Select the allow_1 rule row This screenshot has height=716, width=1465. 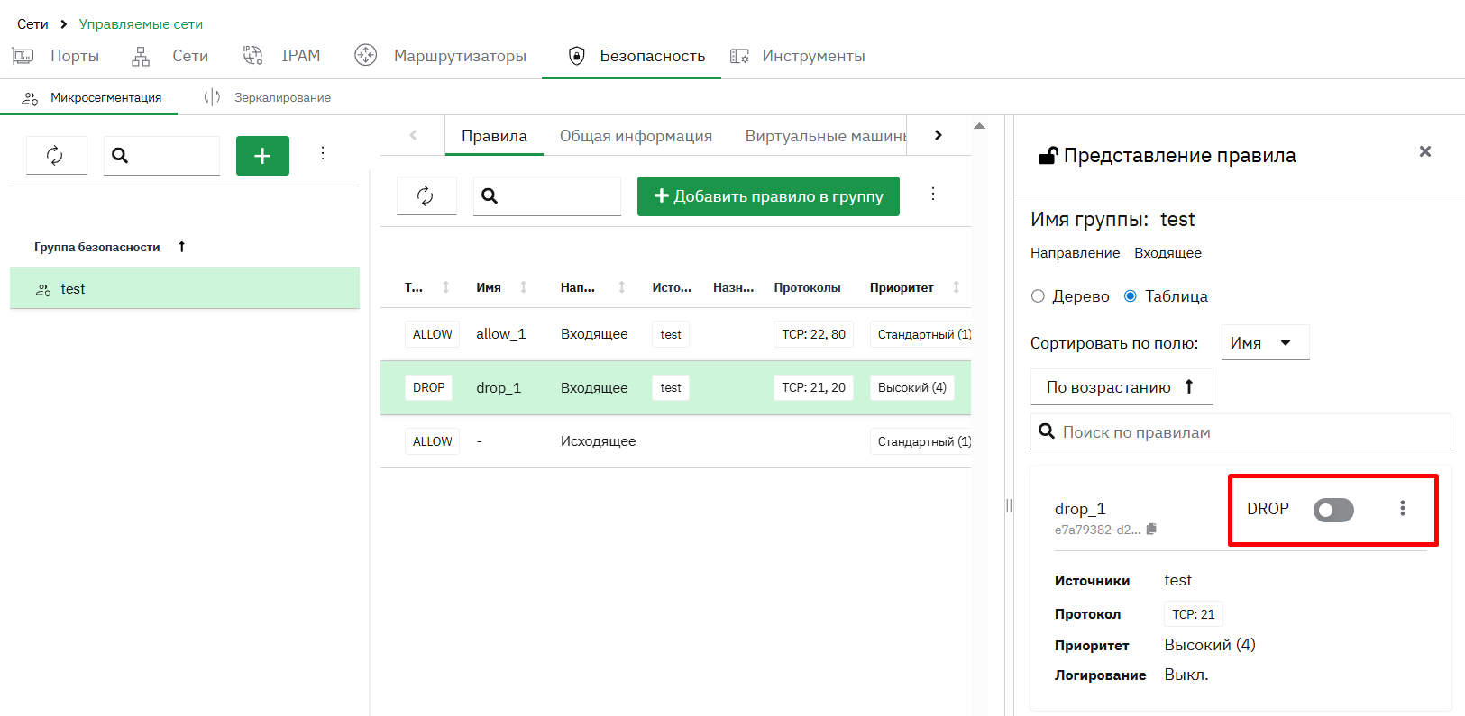point(675,334)
